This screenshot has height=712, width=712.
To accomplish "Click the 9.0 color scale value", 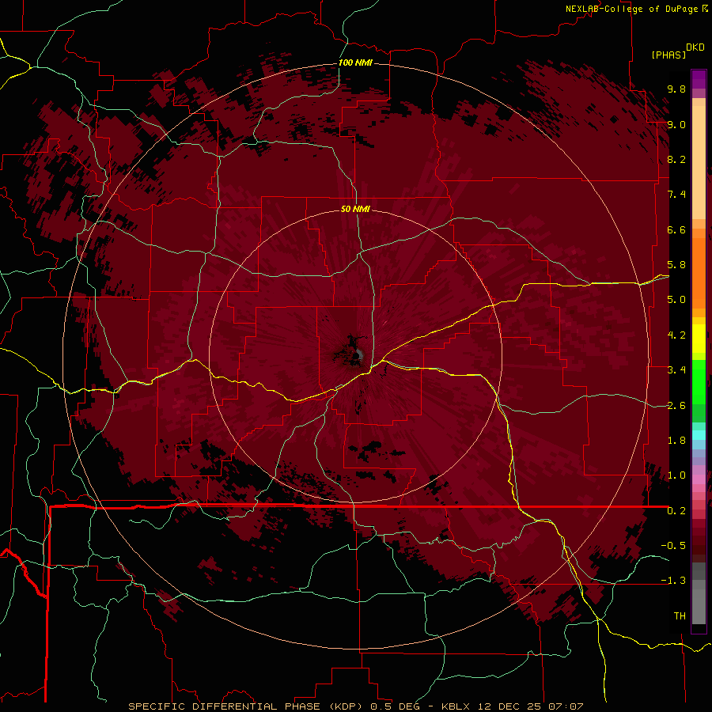I will coord(676,124).
